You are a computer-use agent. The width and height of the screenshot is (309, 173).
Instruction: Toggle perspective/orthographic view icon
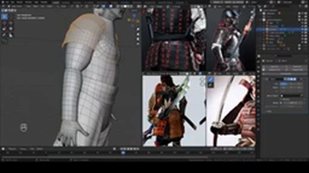(x=138, y=44)
